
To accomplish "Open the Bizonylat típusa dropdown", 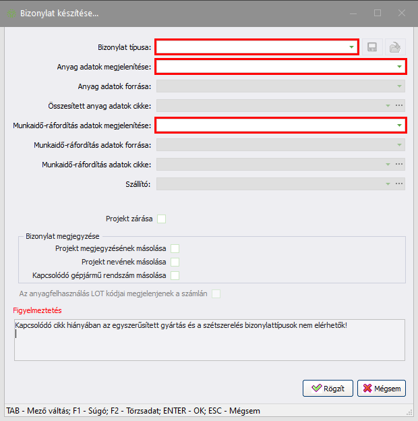I will point(352,47).
